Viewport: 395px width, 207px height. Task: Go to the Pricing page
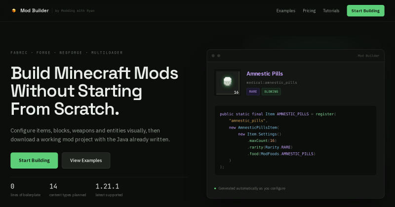[309, 10]
